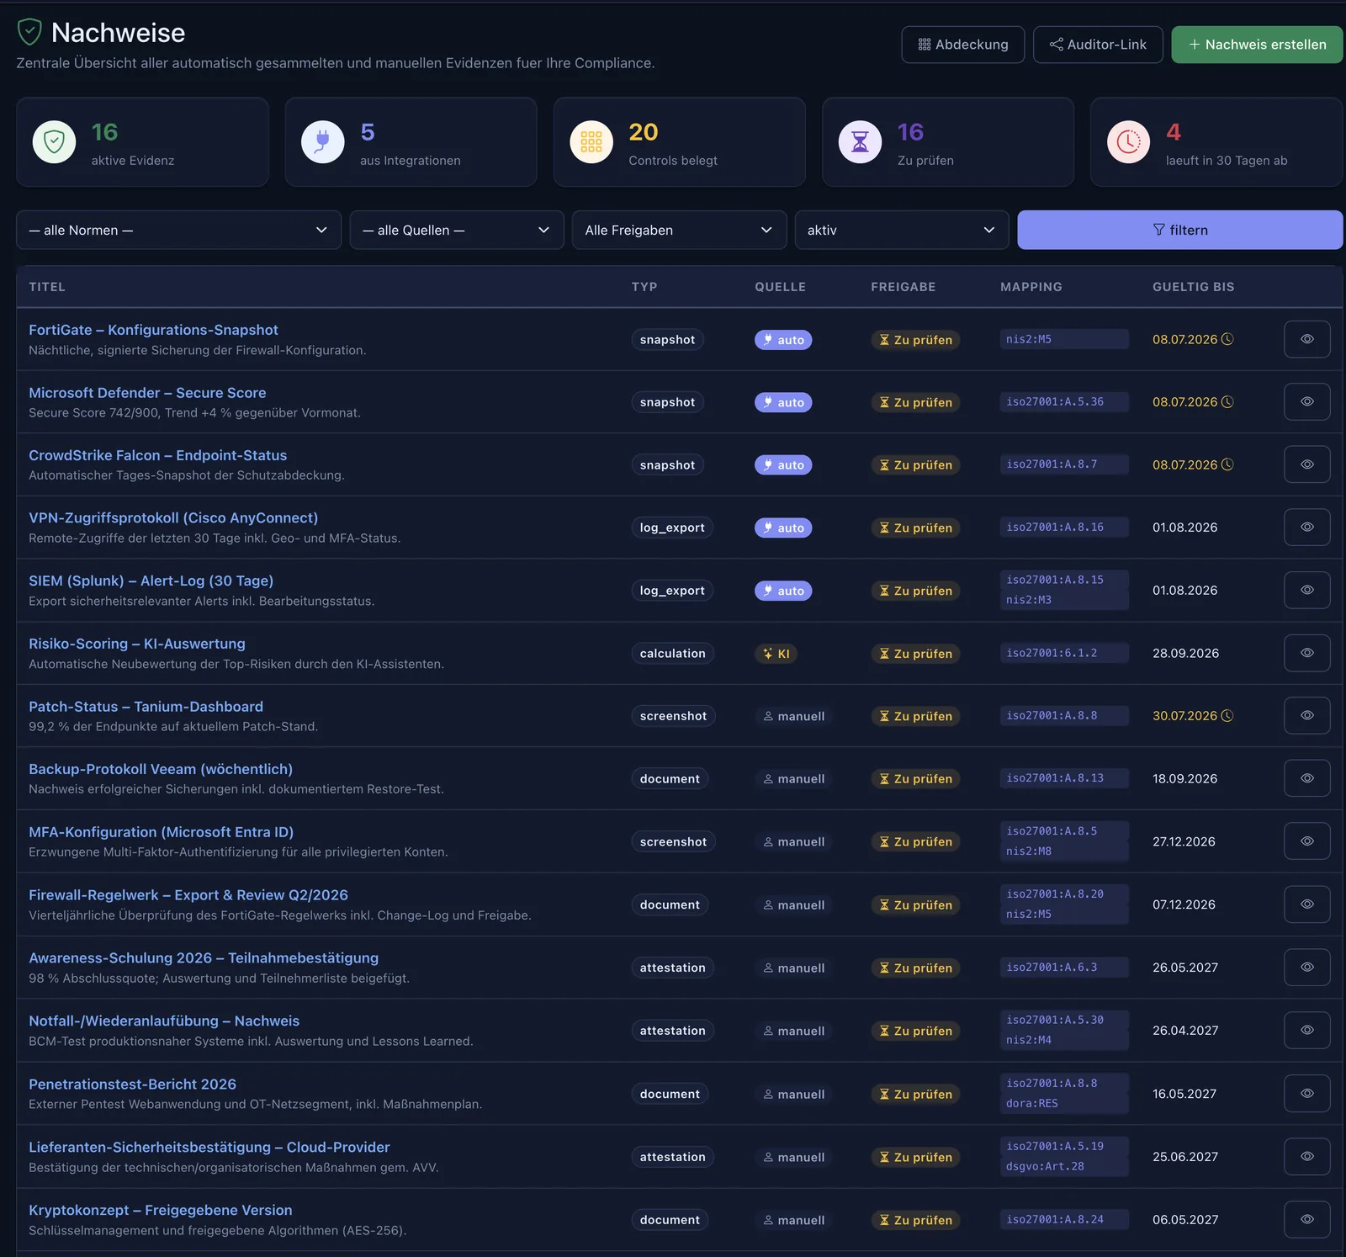
Task: Open the eye icon on the Kryptokonzept row
Action: coord(1306,1219)
